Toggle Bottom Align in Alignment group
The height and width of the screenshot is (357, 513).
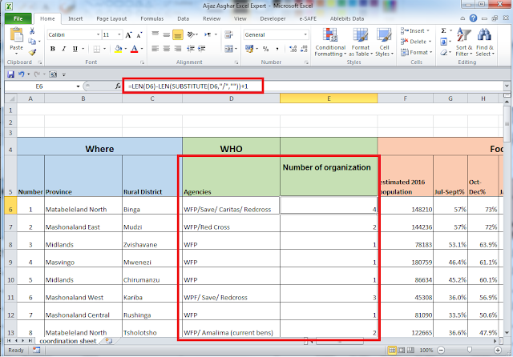(178, 34)
